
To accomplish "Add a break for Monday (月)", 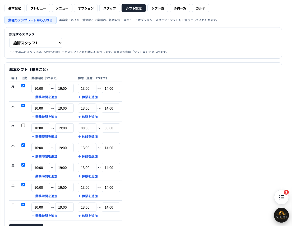I will (88, 97).
